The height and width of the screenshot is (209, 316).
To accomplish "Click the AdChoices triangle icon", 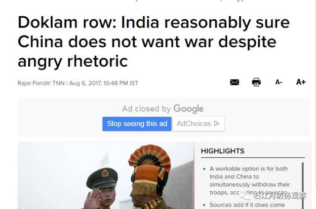I will 217,124.
